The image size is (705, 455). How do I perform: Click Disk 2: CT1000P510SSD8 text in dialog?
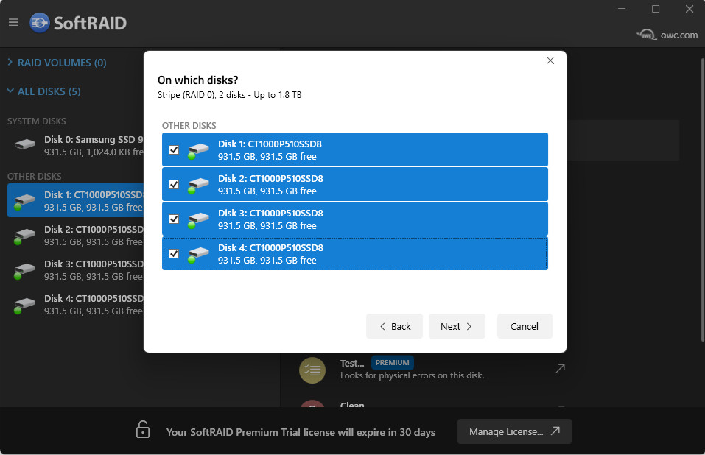point(270,178)
